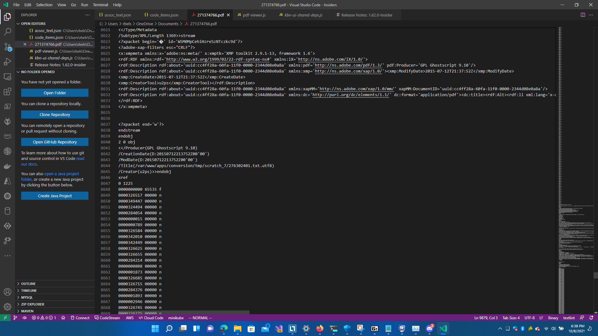The image size is (598, 336).
Task: Click the Create Java Project button
Action: tap(55, 195)
